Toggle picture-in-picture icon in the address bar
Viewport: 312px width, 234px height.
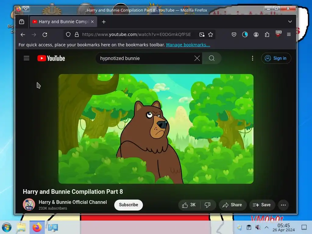202,35
